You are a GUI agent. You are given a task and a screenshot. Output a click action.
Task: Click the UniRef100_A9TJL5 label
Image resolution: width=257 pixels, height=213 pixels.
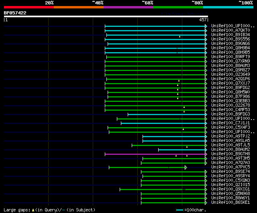pyautogui.click(x=230, y=145)
